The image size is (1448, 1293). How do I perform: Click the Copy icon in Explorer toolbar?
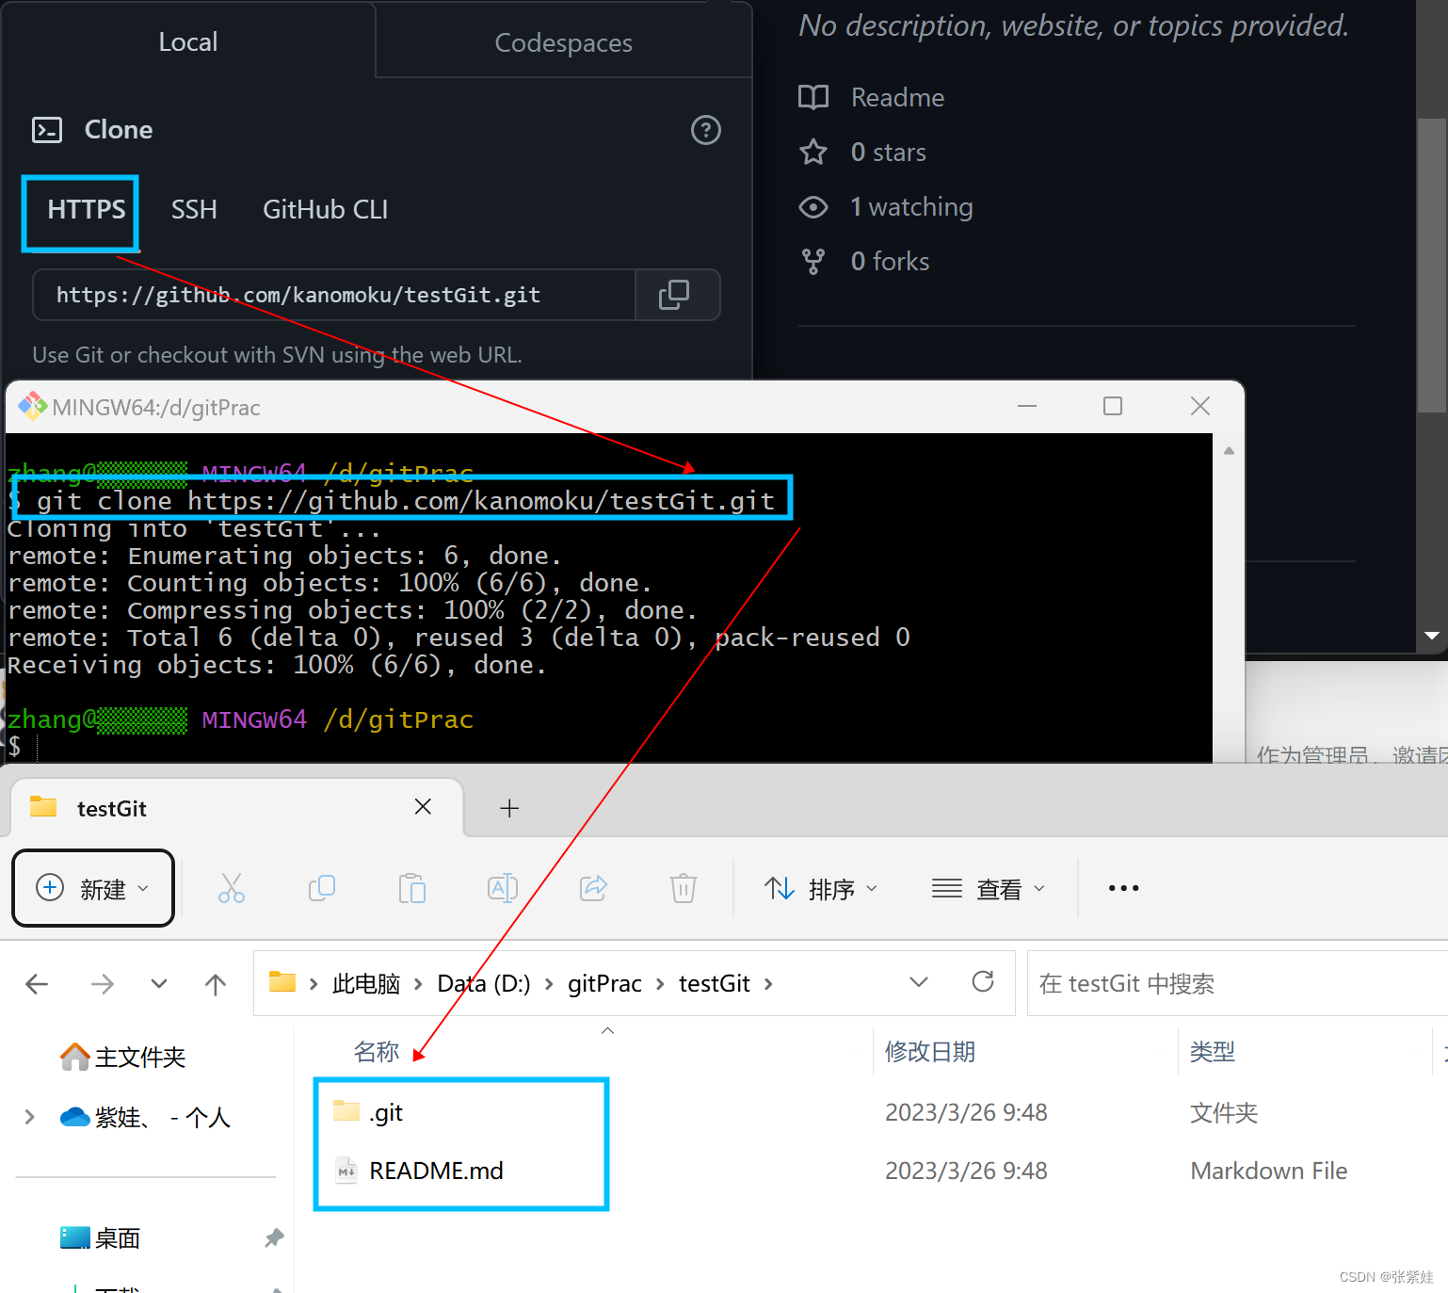[322, 888]
